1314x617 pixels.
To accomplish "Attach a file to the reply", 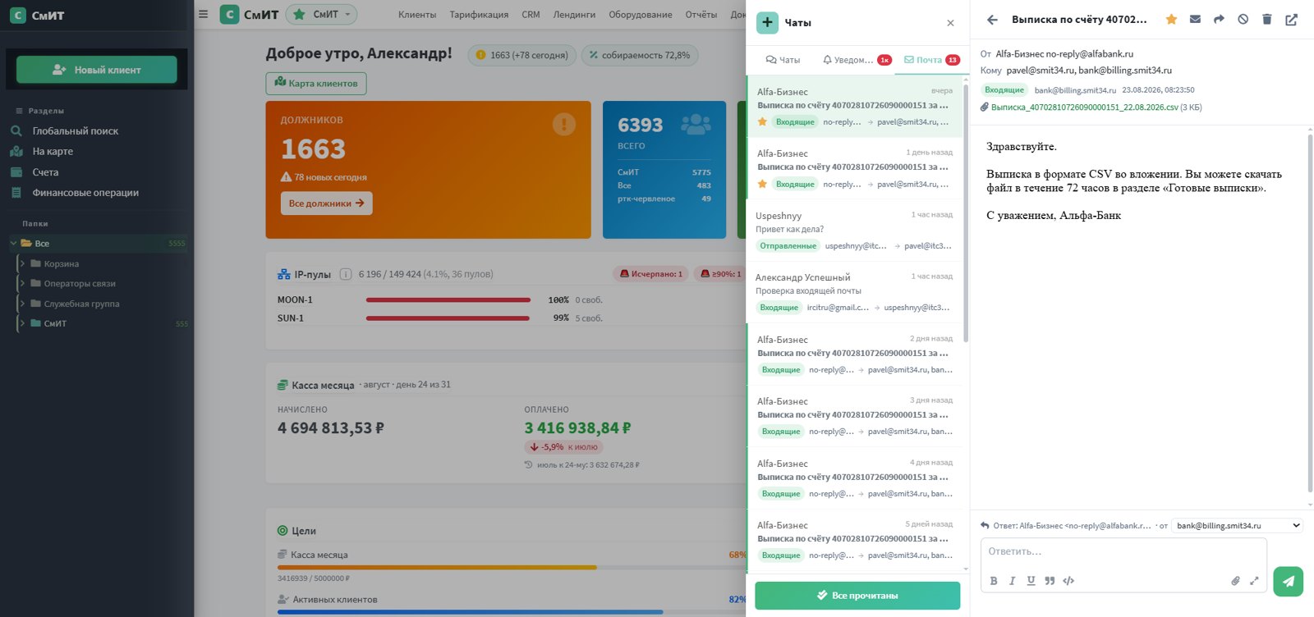I will [x=1235, y=581].
